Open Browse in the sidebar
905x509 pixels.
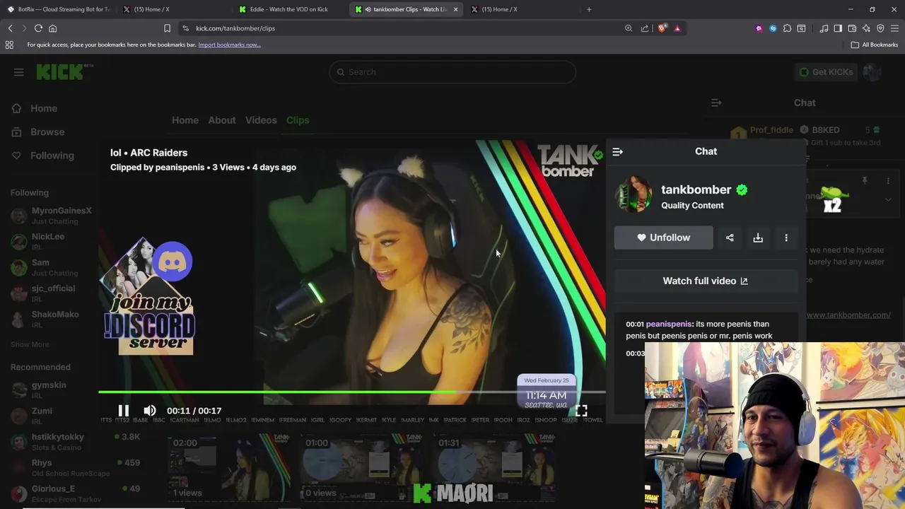(x=38, y=132)
